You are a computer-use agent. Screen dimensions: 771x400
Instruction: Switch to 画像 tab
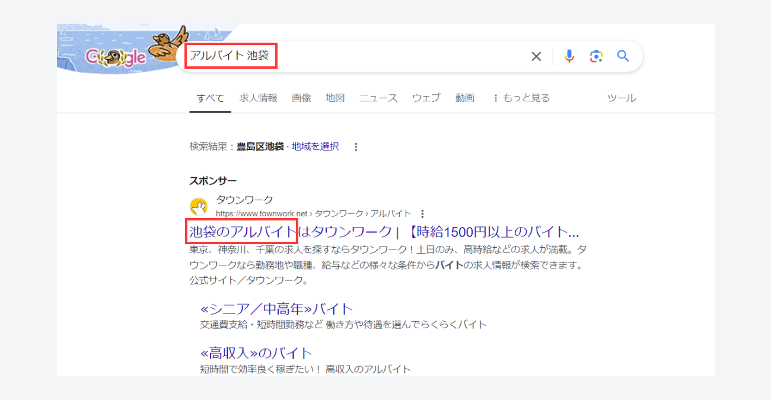[301, 98]
